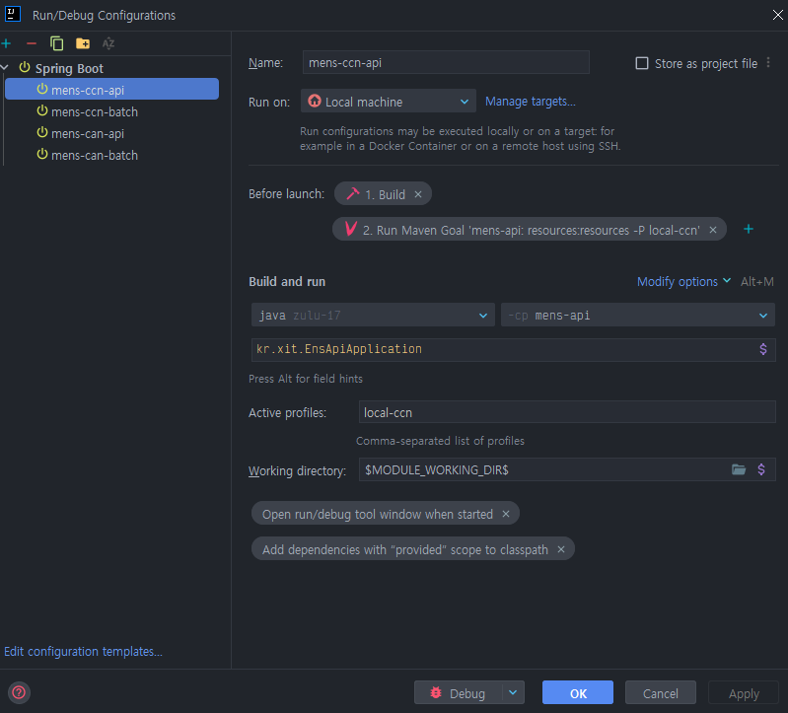The image size is (788, 713).
Task: Click the browse folder icon for Working directory
Action: (x=739, y=469)
